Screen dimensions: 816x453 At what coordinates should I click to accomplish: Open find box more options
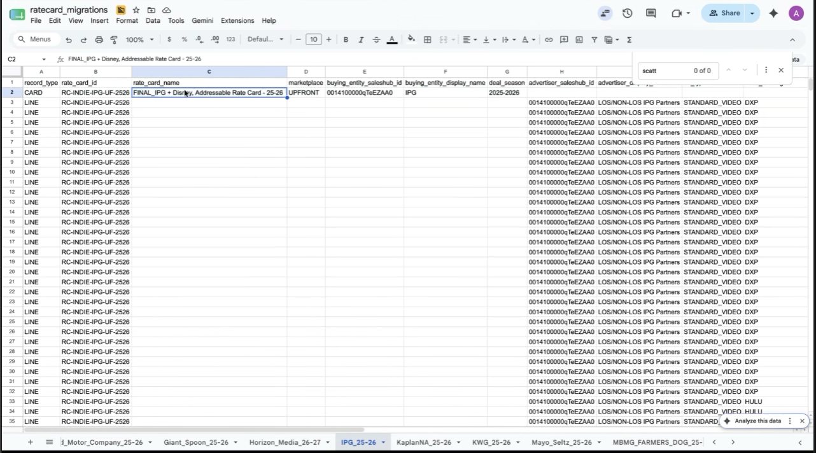point(766,70)
